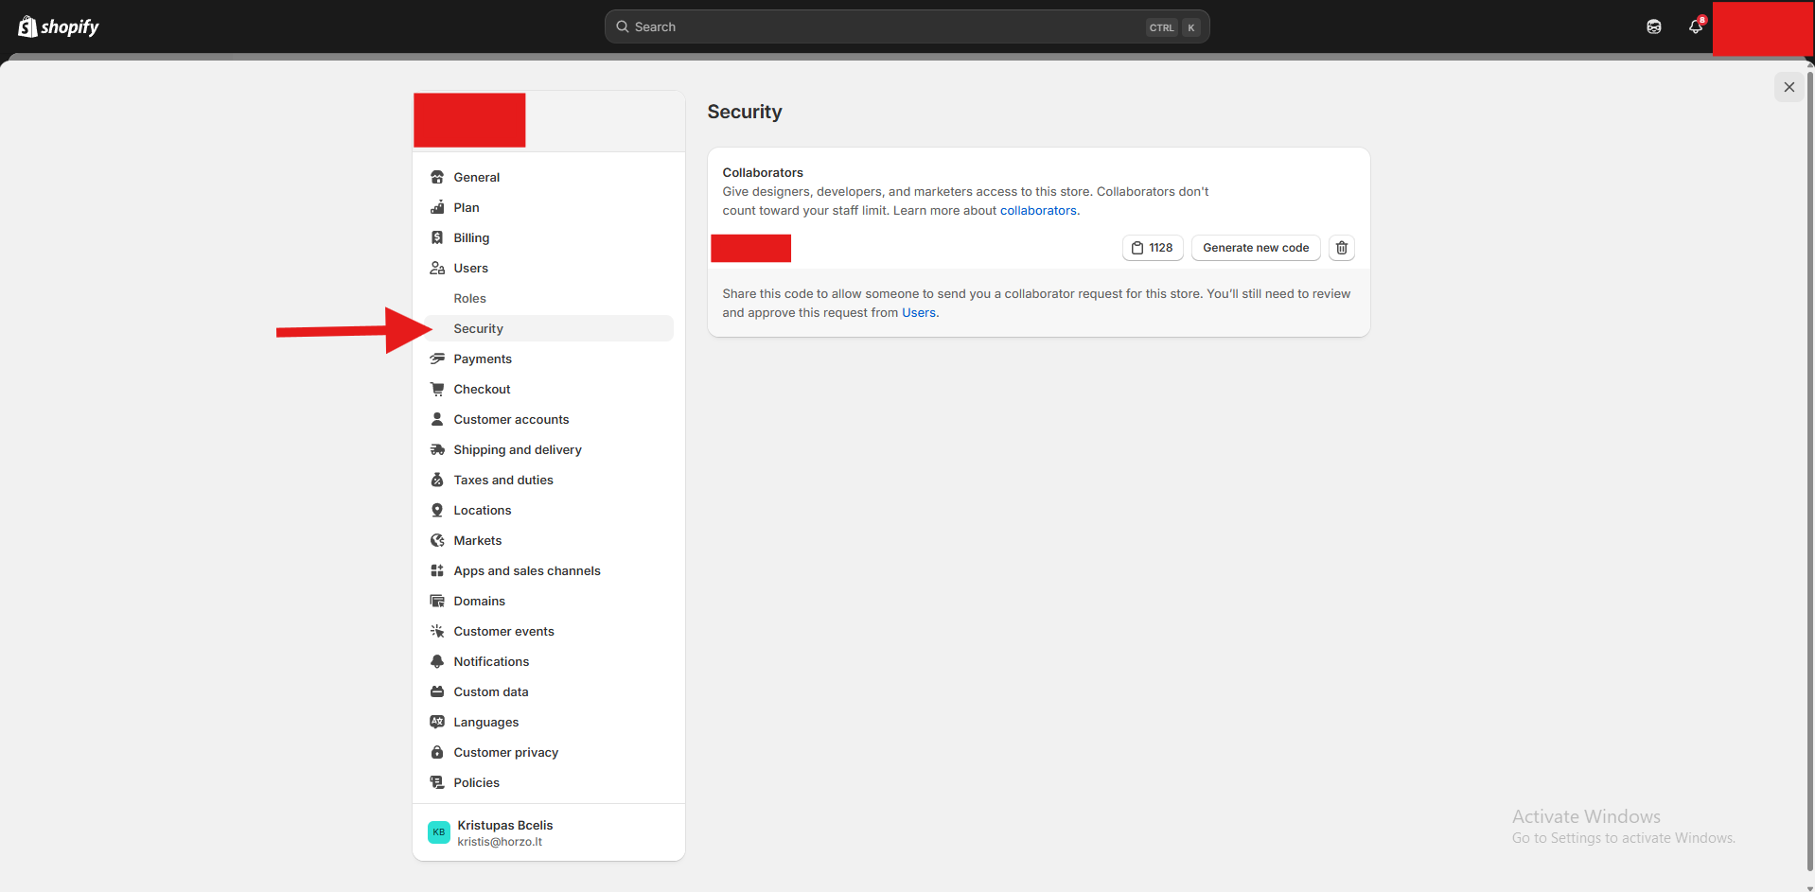Click inside the Search field

[906, 26]
